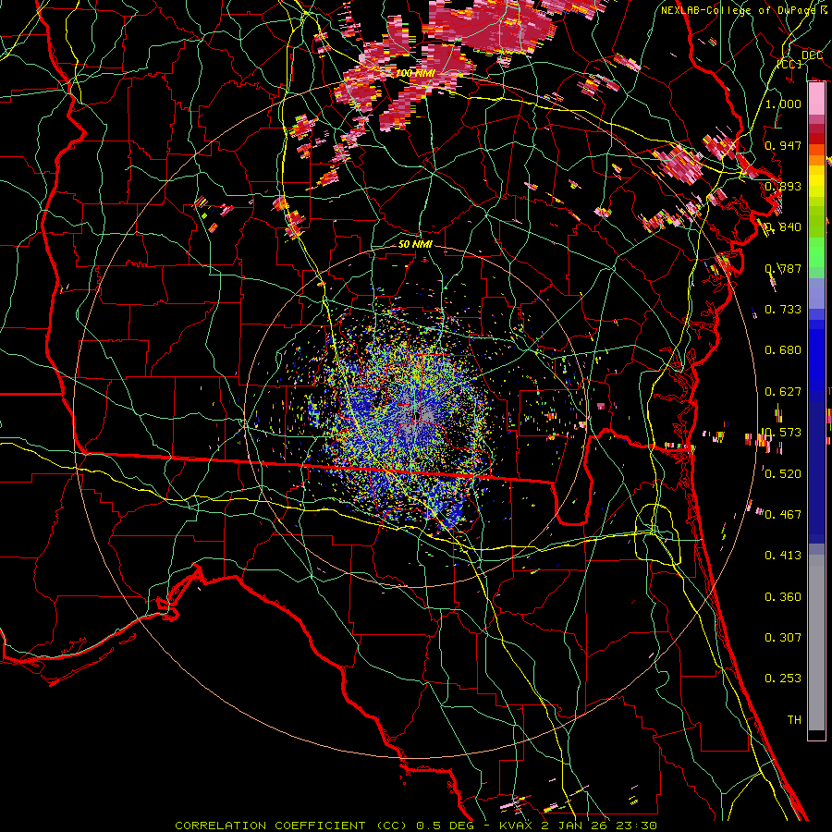
Task: Click the Correlation Coefficient KVAX caption at bottom
Action: (x=416, y=826)
